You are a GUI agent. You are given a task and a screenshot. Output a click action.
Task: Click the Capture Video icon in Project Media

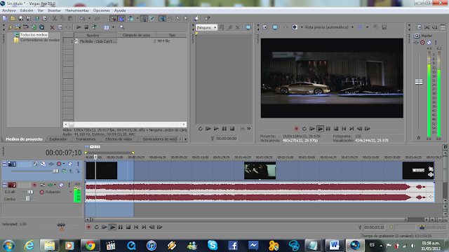pyautogui.click(x=18, y=27)
